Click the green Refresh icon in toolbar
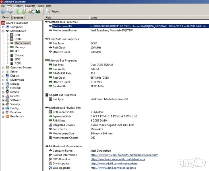The height and width of the screenshot is (171, 209). pos(24,12)
